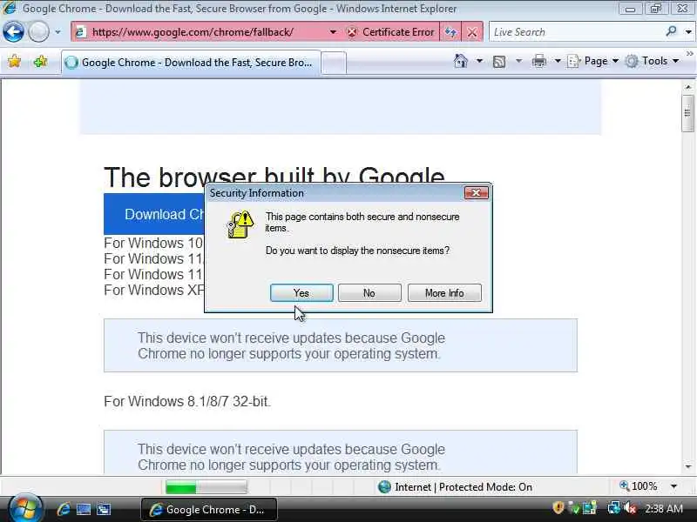697x522 pixels.
Task: Click the RSS Feeds icon
Action: point(499,61)
